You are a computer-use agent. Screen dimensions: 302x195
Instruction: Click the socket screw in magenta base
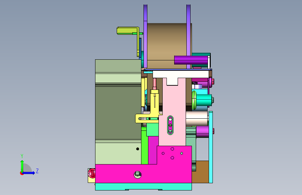[138, 175]
